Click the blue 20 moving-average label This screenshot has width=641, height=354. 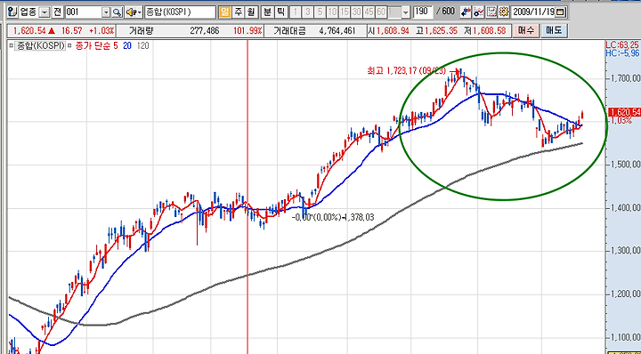127,46
